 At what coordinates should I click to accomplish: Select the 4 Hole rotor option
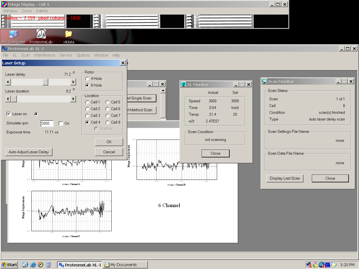87,79
